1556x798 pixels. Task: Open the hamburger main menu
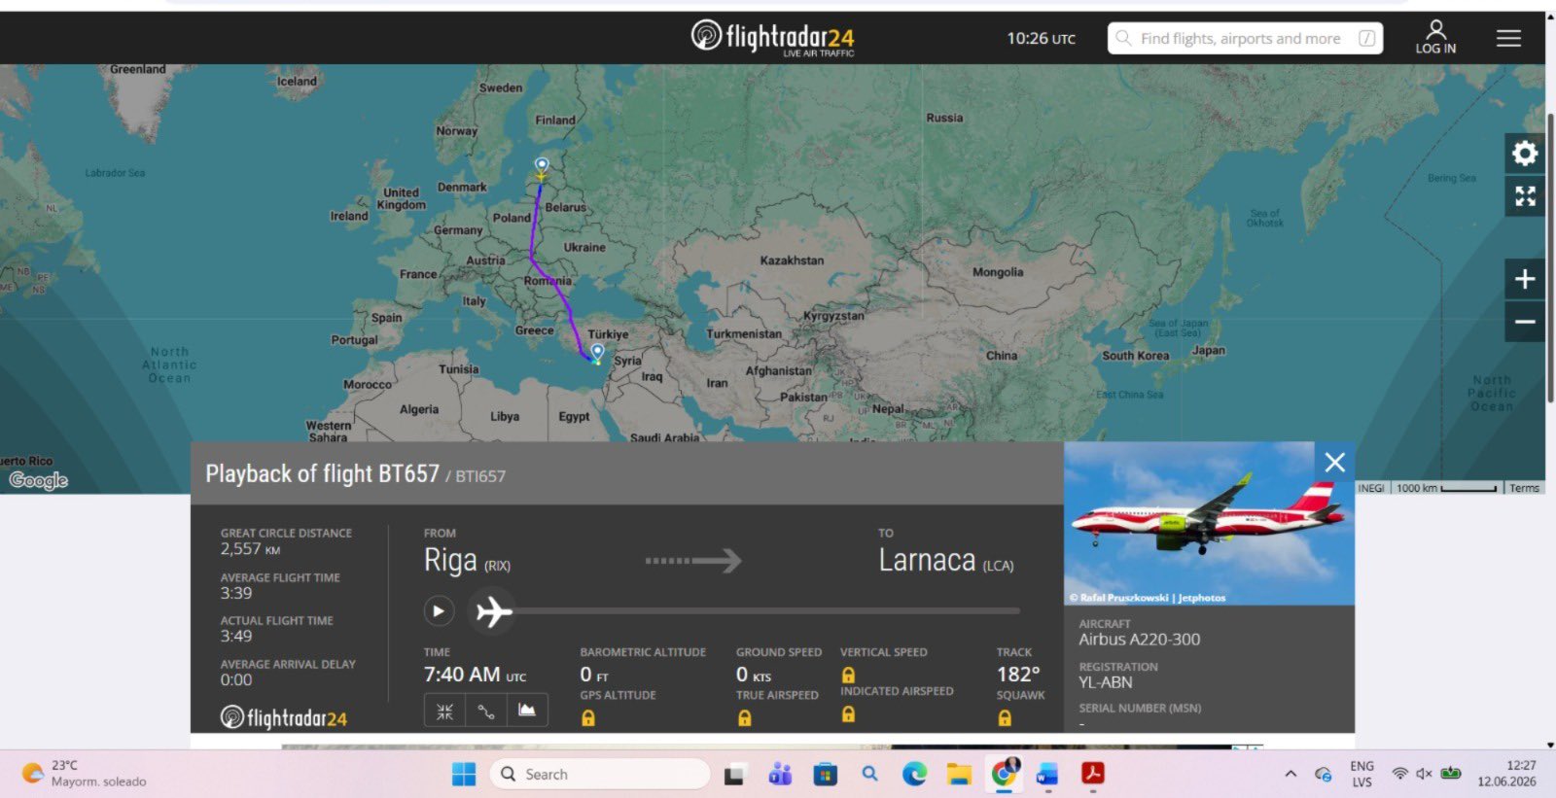click(x=1508, y=38)
